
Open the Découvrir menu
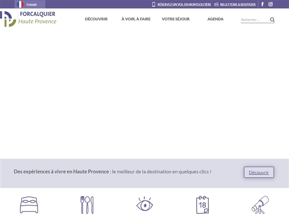pyautogui.click(x=96, y=19)
